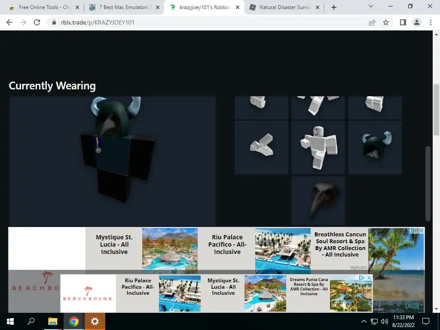The width and height of the screenshot is (440, 330).
Task: Click the scroll down arrow
Action: pyautogui.click(x=437, y=309)
